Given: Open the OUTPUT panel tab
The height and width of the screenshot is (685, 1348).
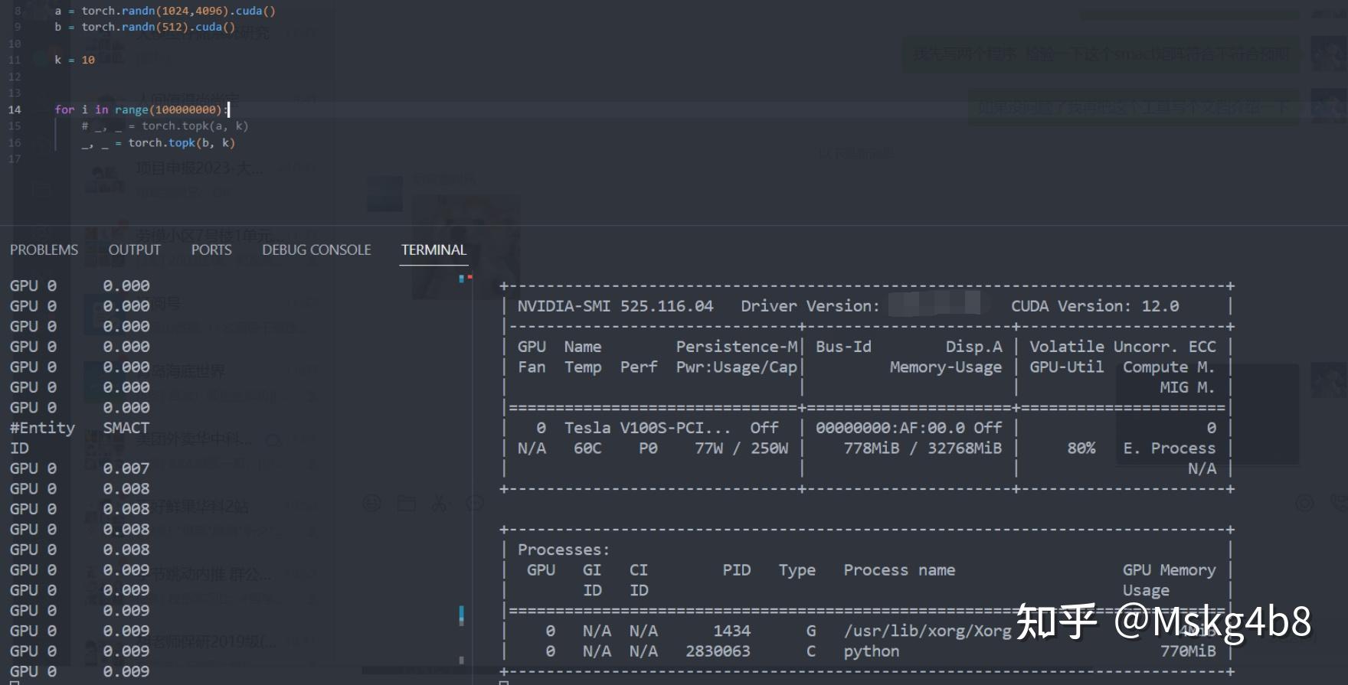Looking at the screenshot, I should click(135, 250).
